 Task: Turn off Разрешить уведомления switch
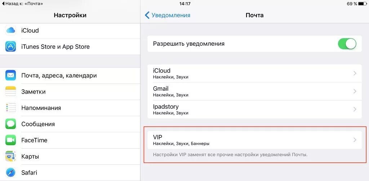coord(347,44)
